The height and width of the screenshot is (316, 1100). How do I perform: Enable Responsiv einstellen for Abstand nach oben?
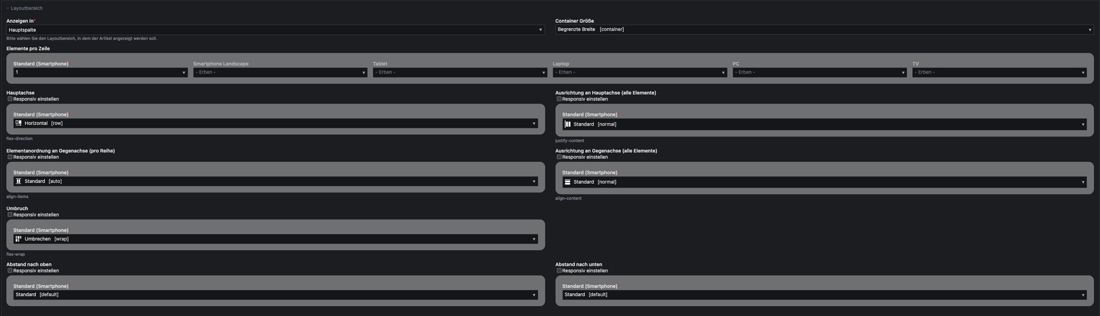point(10,271)
